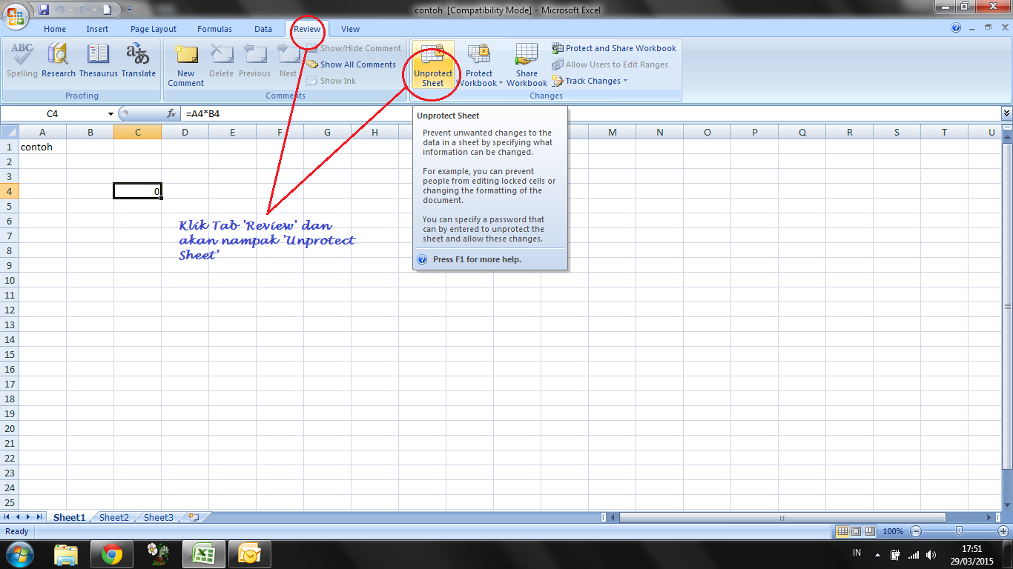The image size is (1013, 569).
Task: Switch to the Home tab
Action: coord(55,29)
